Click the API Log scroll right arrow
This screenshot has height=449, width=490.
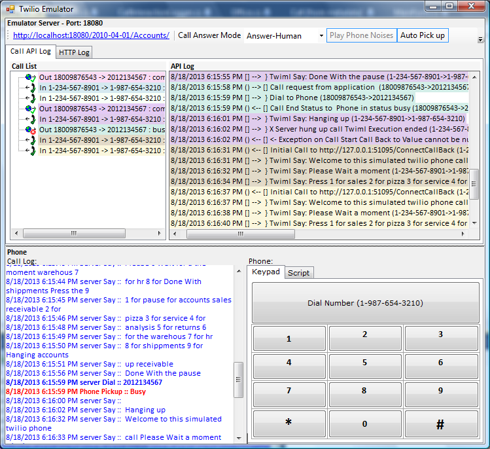click(463, 234)
